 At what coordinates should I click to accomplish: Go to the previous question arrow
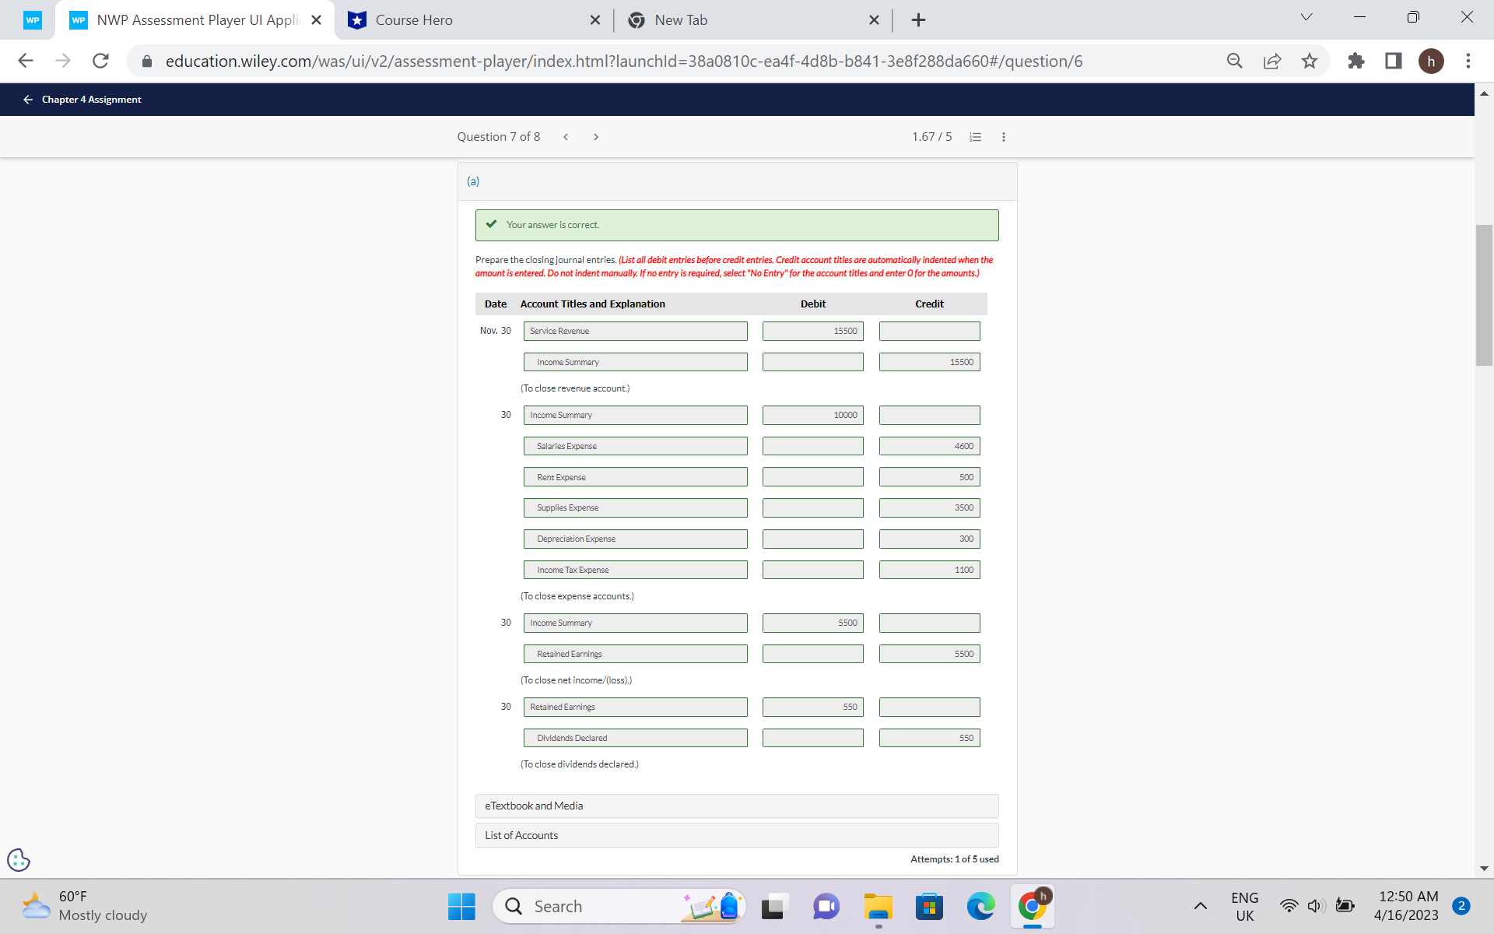tap(566, 137)
